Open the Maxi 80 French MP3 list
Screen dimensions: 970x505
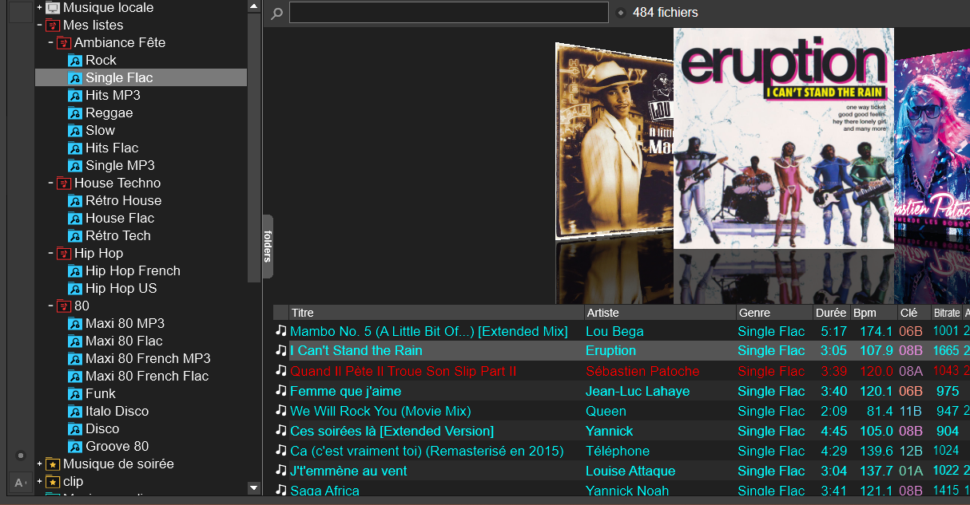[x=148, y=358]
